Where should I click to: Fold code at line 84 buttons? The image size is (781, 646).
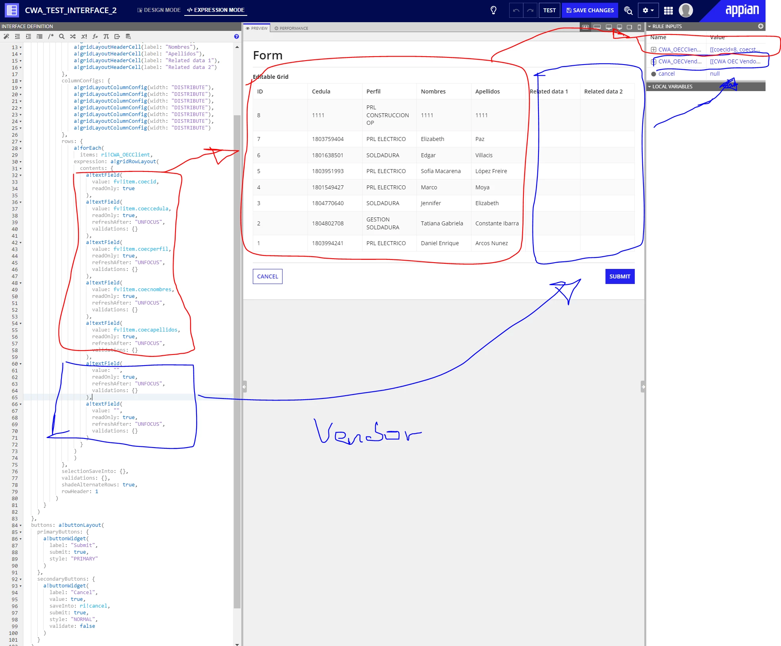pyautogui.click(x=21, y=526)
